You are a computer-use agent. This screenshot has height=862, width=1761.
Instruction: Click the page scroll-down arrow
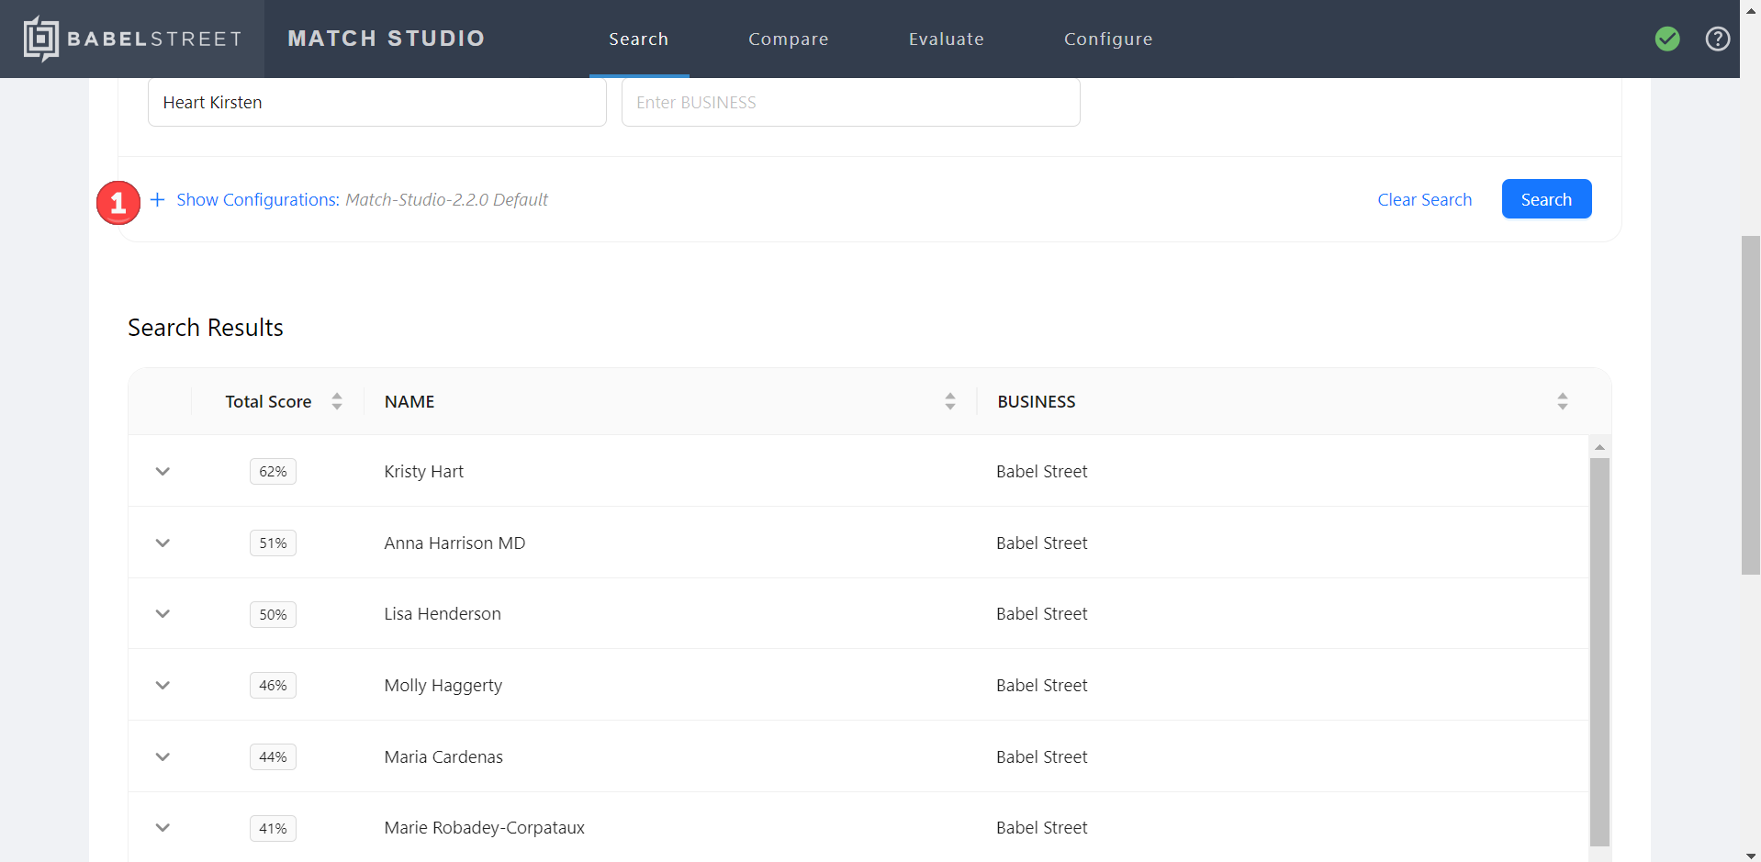tap(1751, 855)
